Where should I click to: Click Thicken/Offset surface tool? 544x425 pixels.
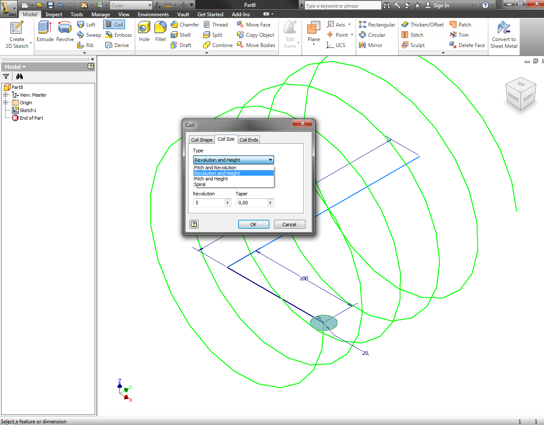pyautogui.click(x=423, y=25)
